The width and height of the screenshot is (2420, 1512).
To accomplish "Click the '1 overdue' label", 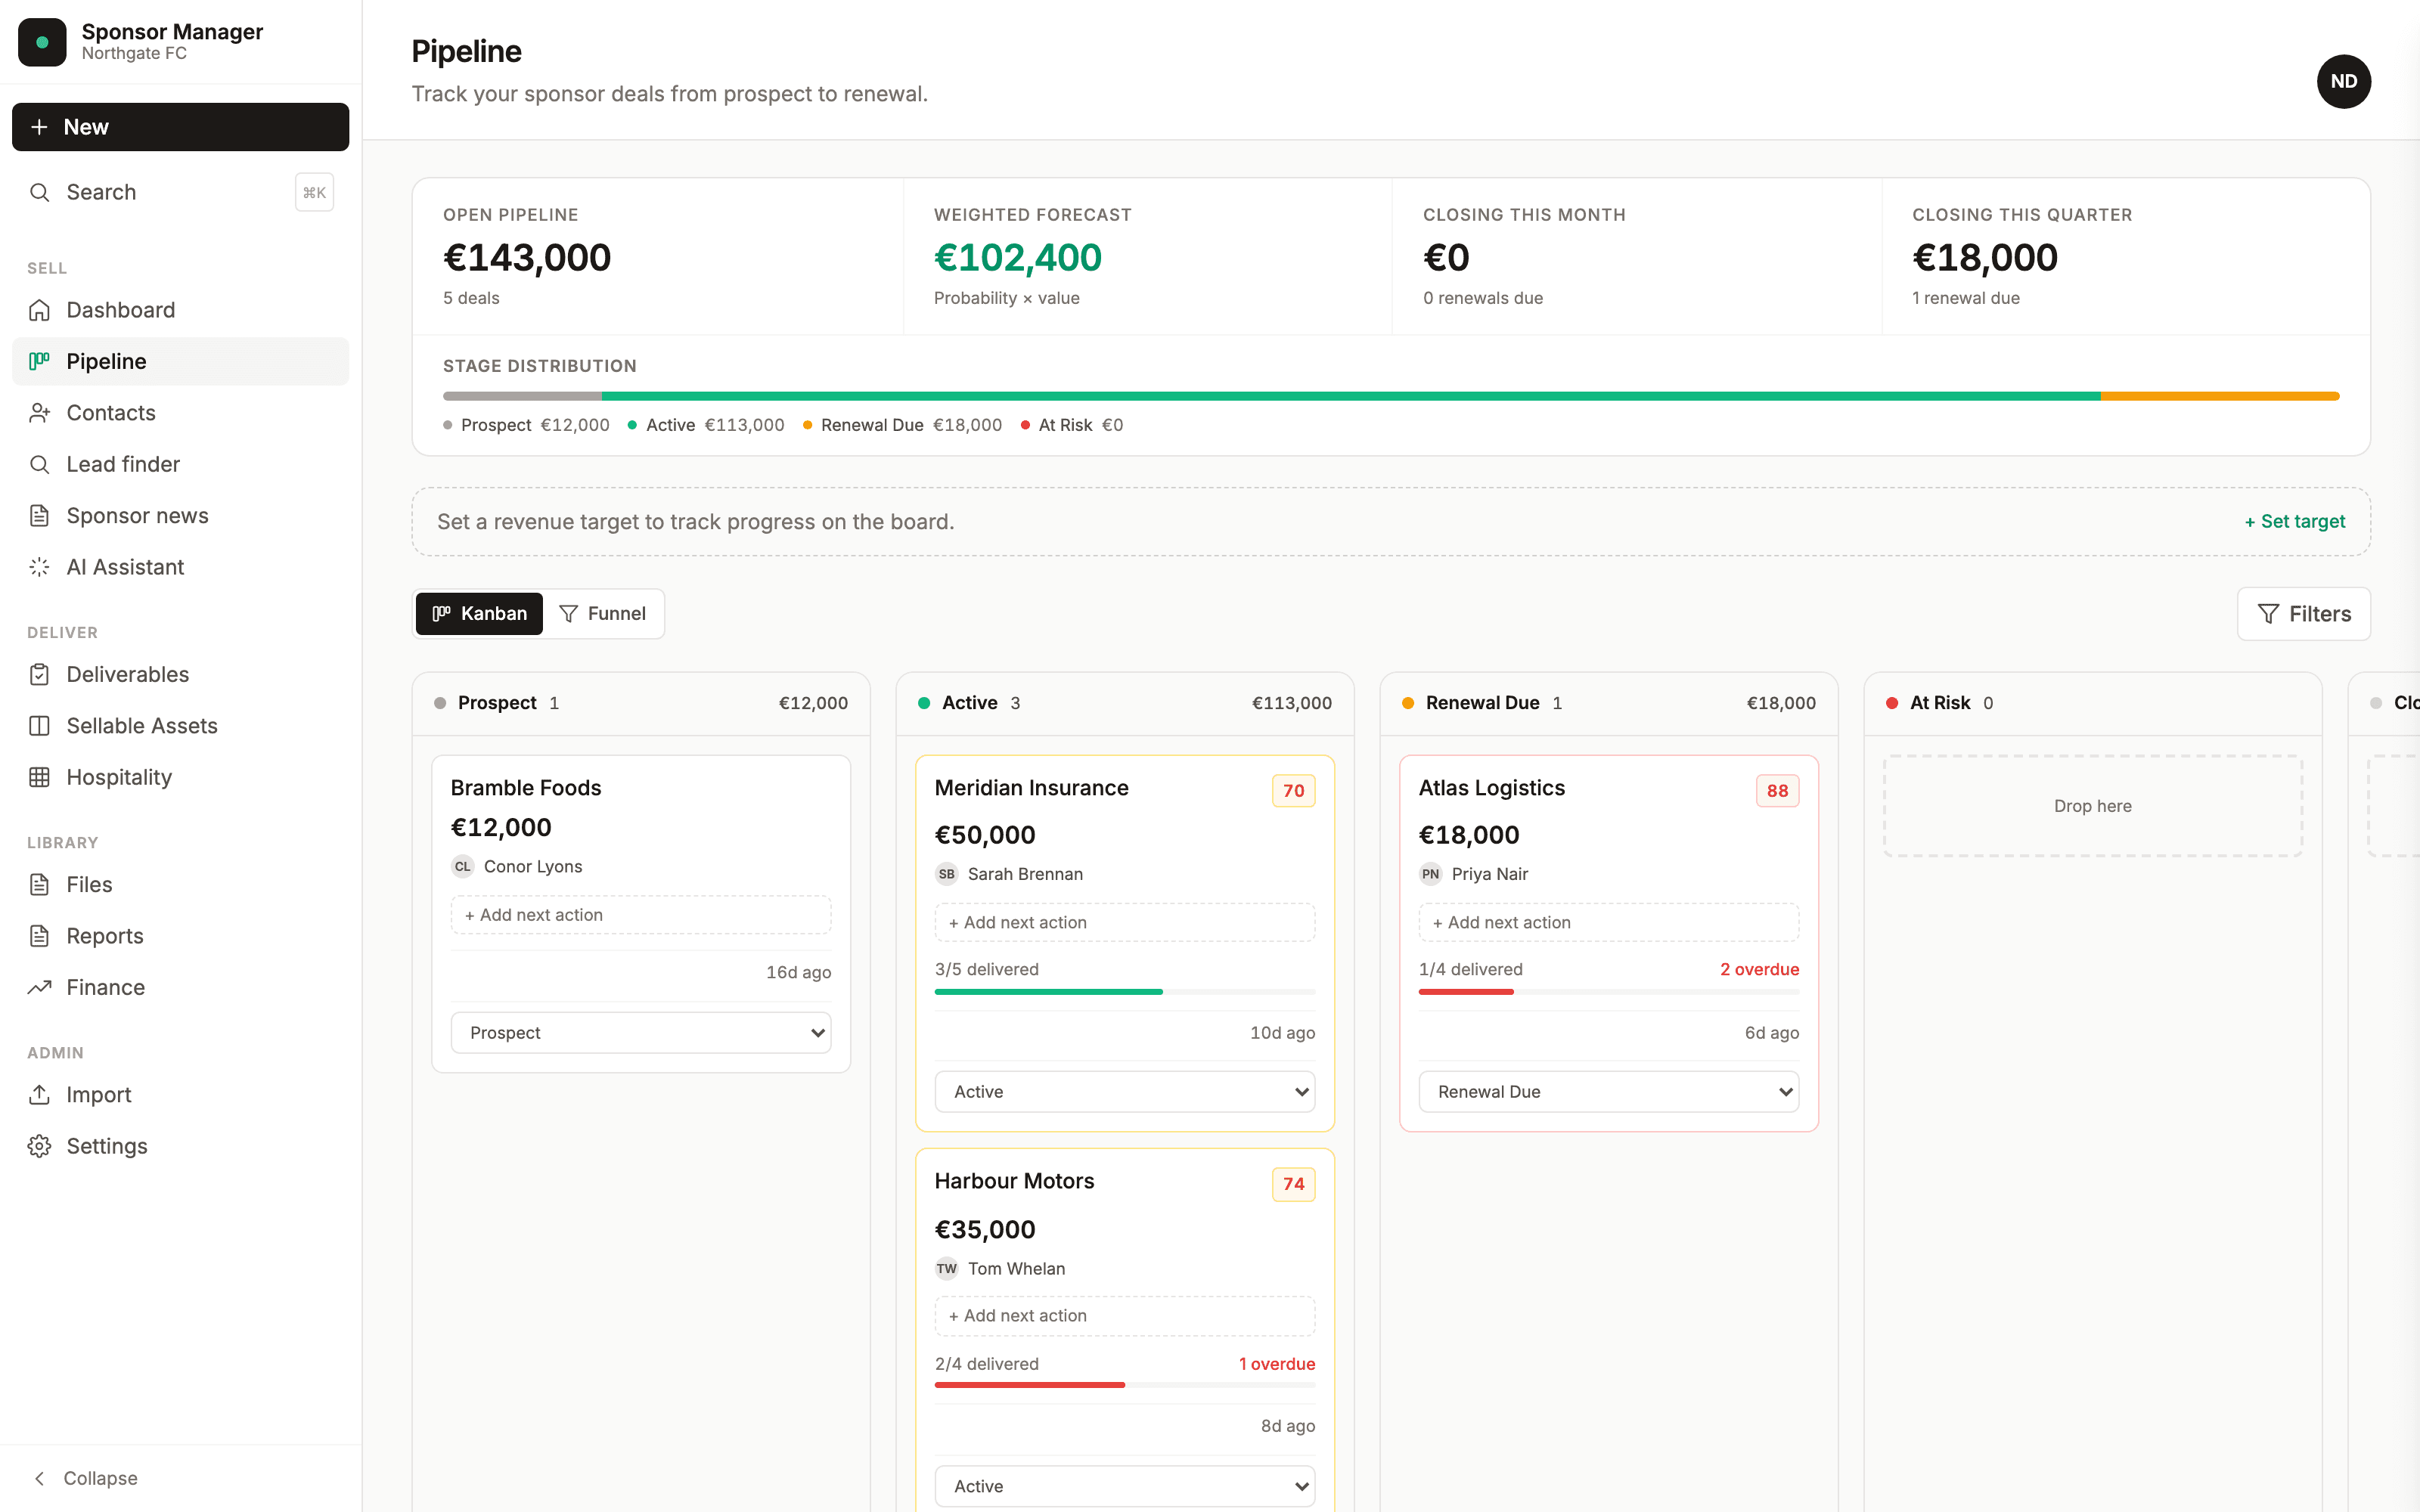I will [1277, 1364].
